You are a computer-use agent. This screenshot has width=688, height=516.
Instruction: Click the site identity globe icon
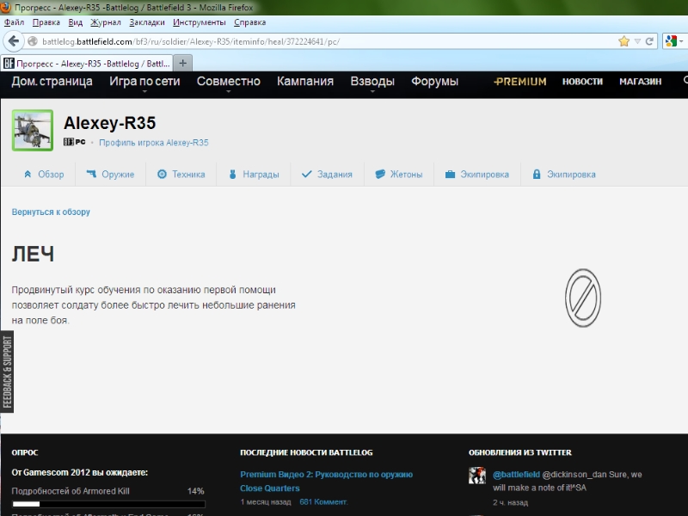33,41
